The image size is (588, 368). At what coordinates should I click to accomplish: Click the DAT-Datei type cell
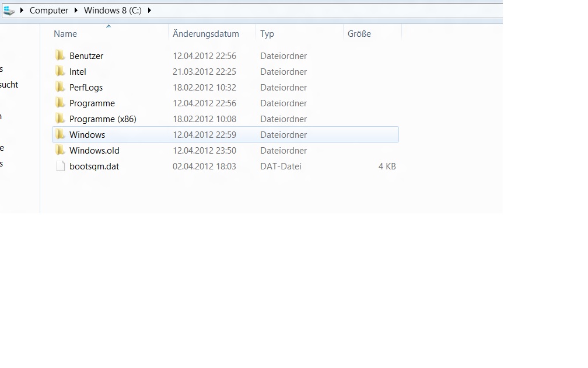point(281,166)
